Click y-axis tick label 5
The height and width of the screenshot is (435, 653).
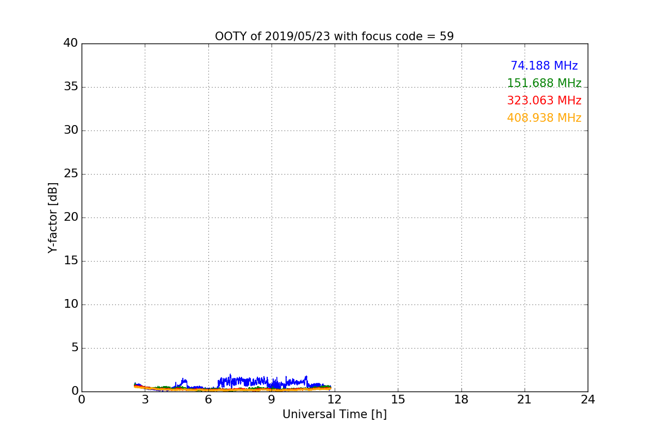point(75,348)
